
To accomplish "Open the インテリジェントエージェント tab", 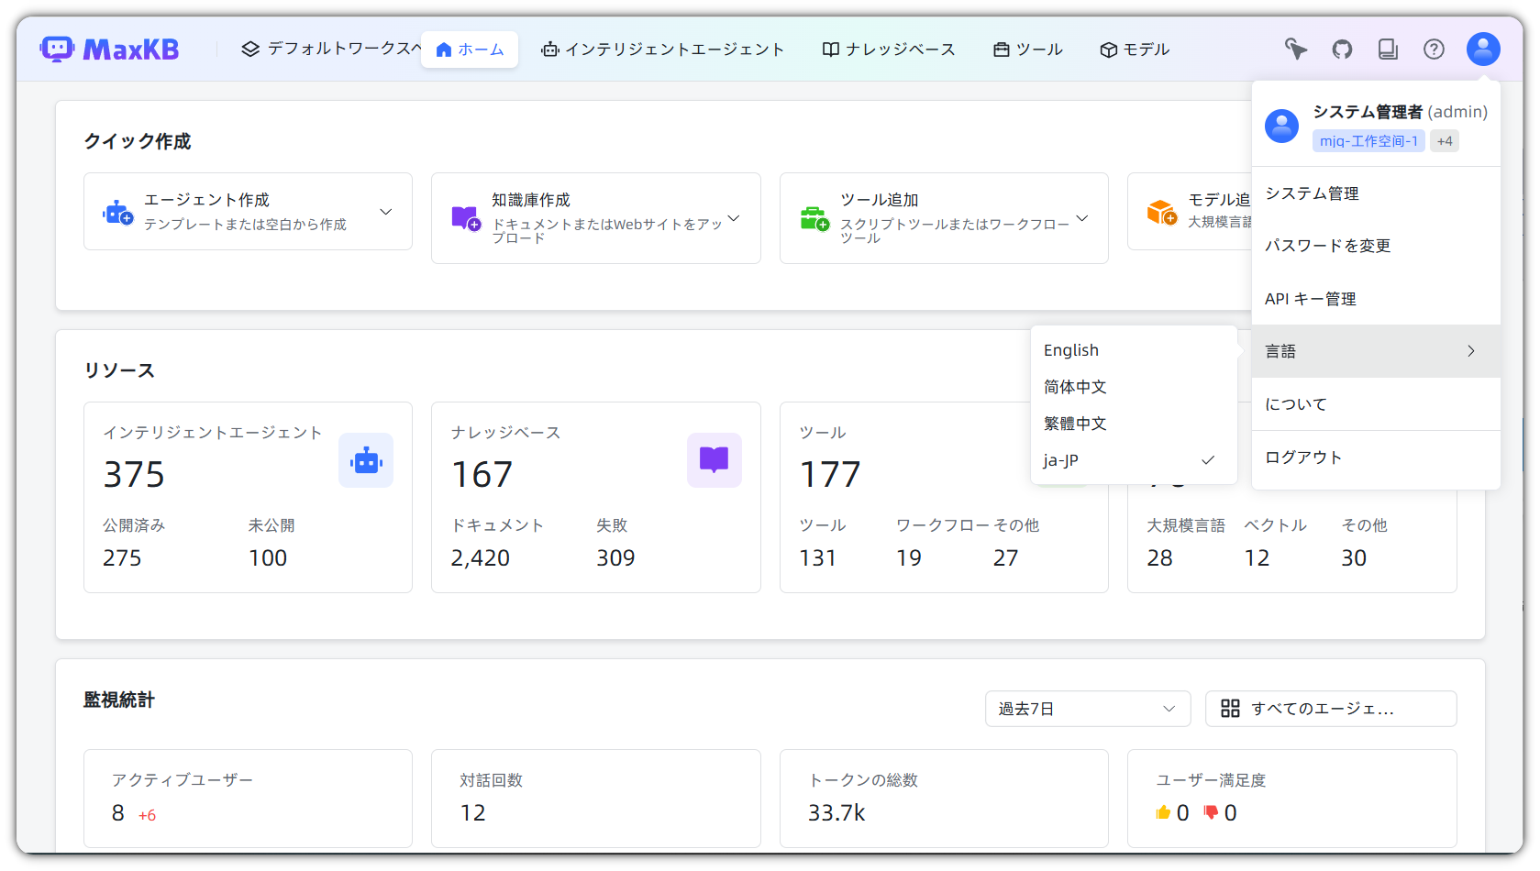I will tap(662, 50).
